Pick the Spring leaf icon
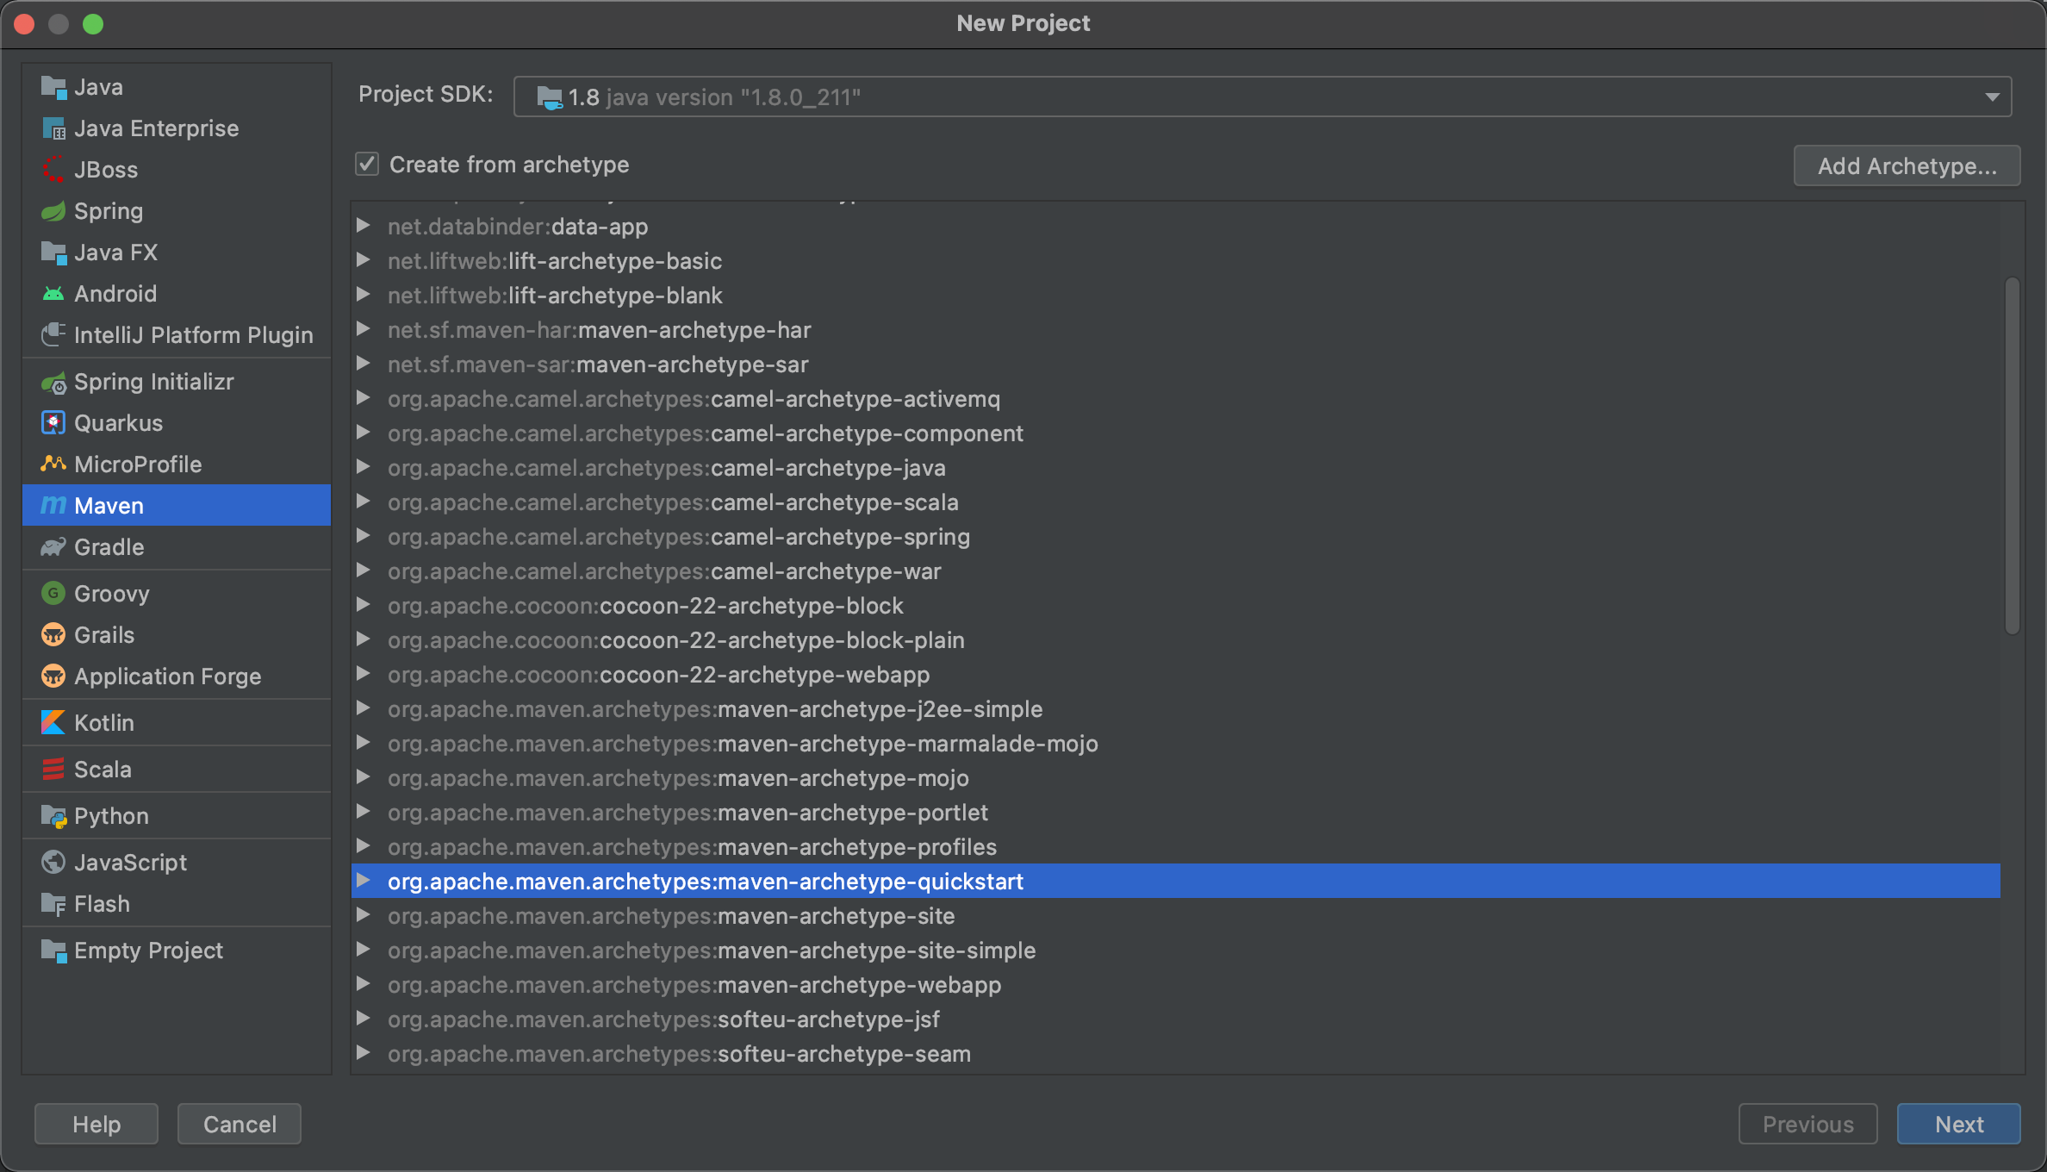The height and width of the screenshot is (1172, 2047). click(x=53, y=211)
